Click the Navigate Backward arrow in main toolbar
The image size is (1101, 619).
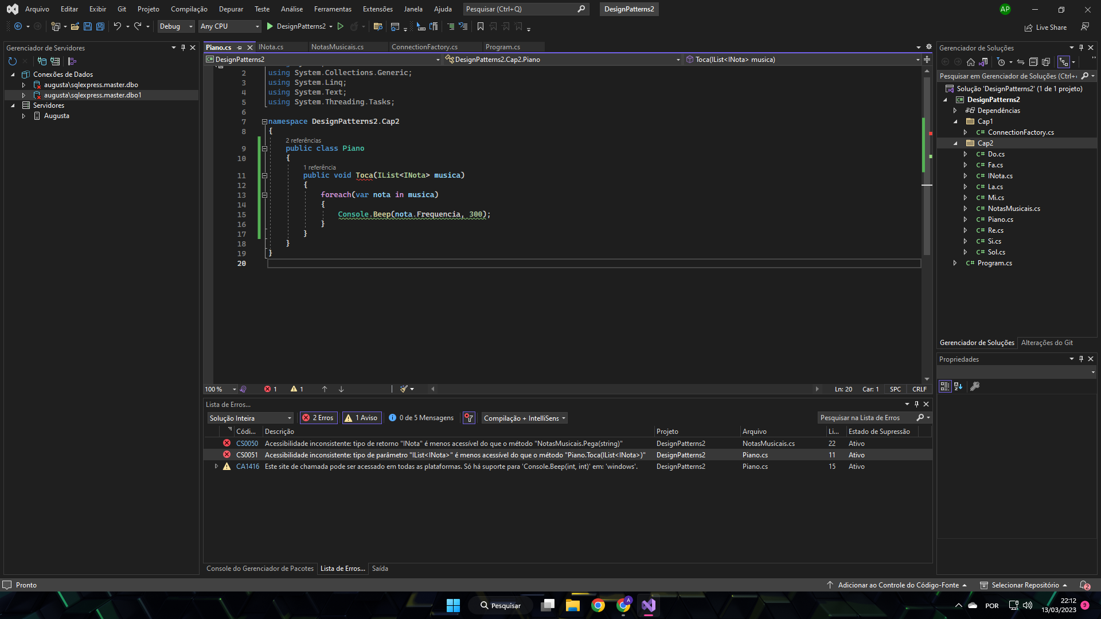click(18, 26)
